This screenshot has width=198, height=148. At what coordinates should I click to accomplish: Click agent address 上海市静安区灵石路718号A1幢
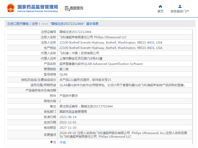tap(81, 59)
